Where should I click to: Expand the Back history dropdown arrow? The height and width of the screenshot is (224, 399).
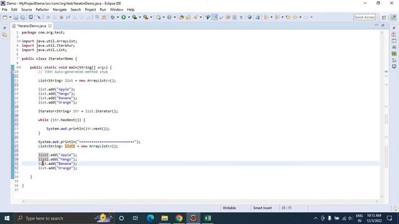(x=300, y=17)
